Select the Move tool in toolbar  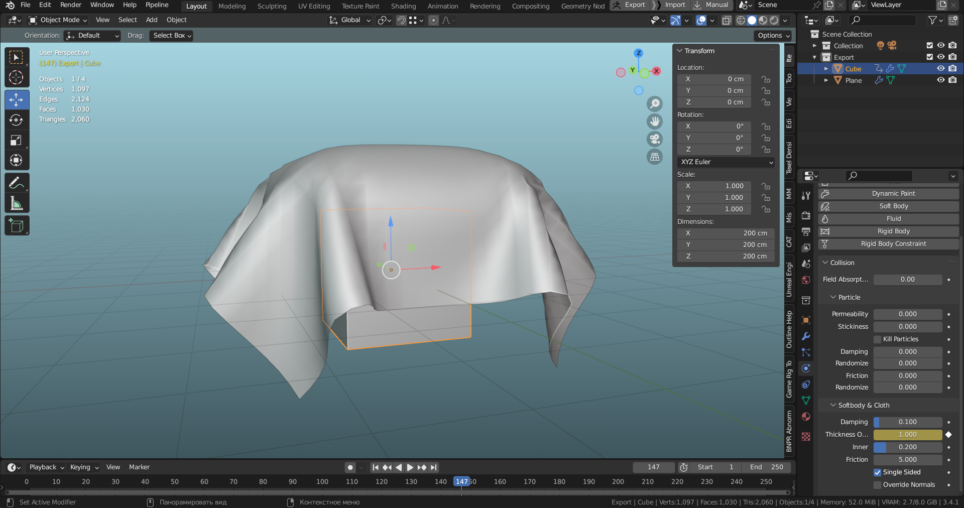[17, 99]
